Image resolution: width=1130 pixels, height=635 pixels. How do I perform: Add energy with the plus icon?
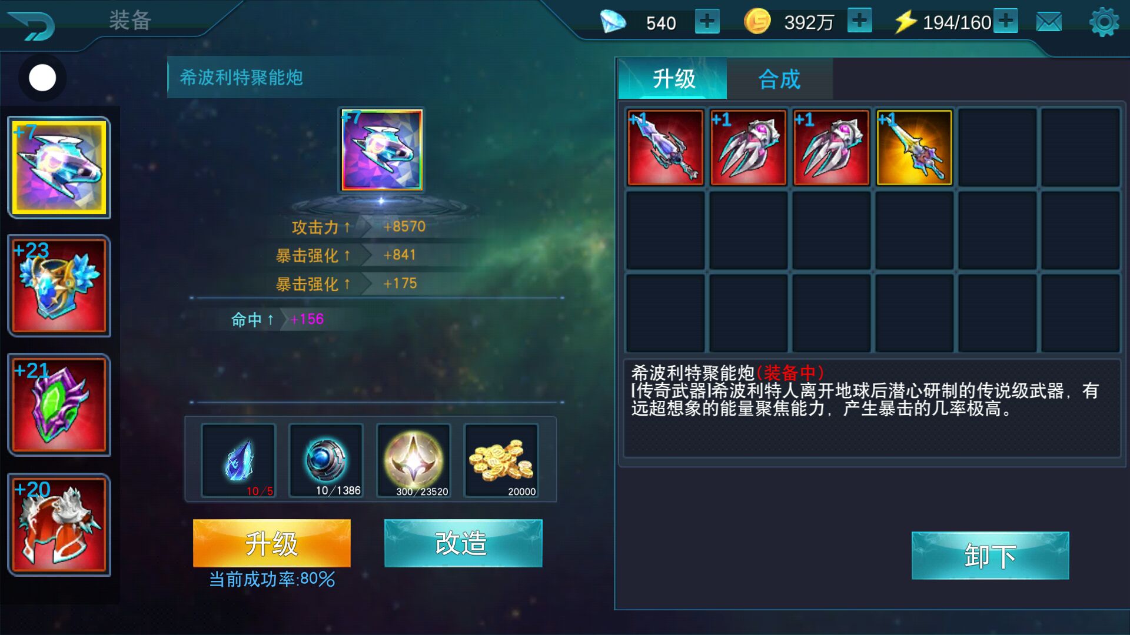pyautogui.click(x=1006, y=21)
